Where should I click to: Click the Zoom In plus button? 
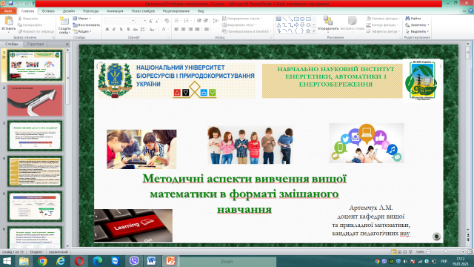click(x=463, y=252)
